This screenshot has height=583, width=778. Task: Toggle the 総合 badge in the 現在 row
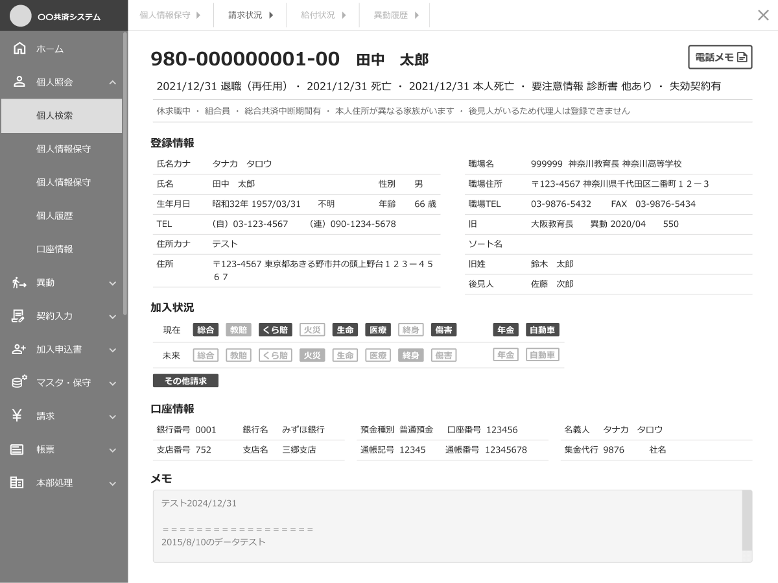206,329
